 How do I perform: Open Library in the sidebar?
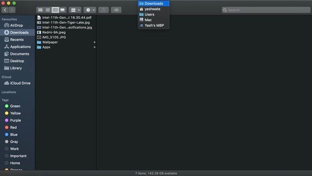17,68
